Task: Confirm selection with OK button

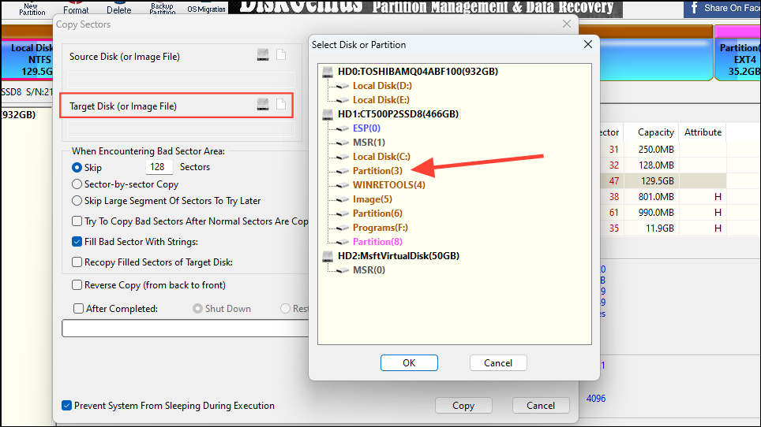Action: [409, 363]
